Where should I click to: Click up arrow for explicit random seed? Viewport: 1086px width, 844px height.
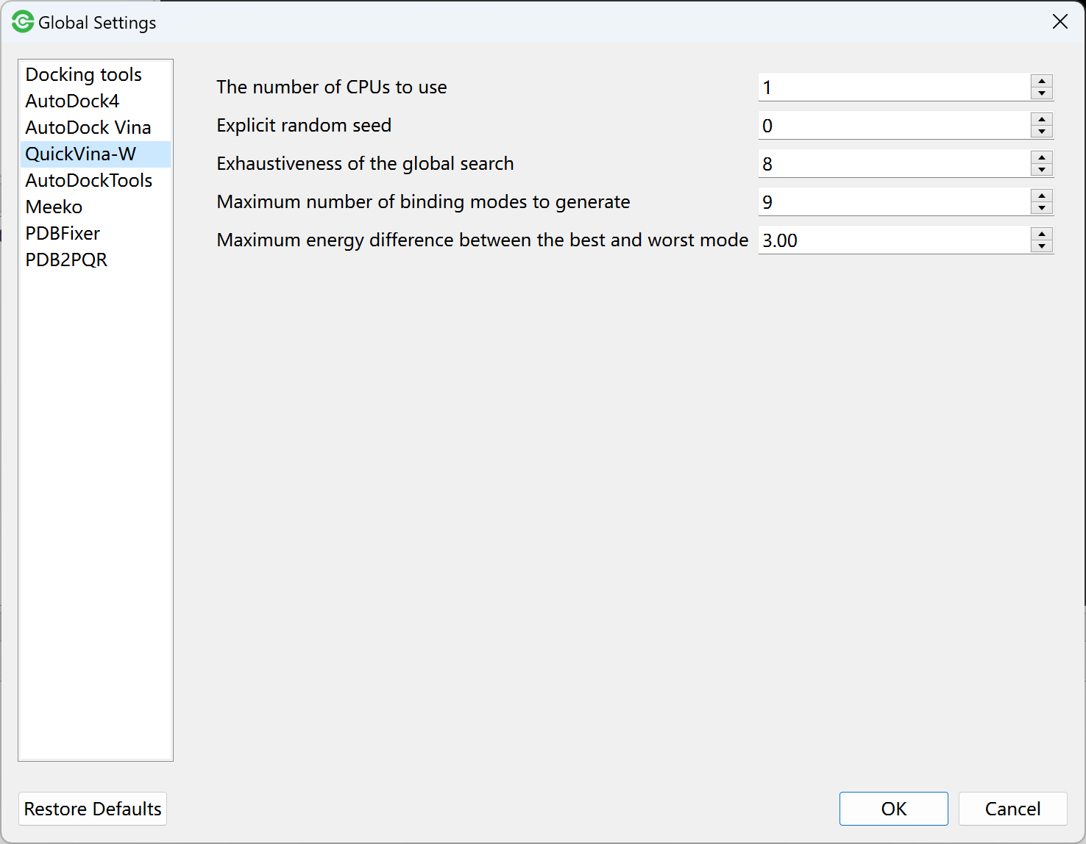click(x=1042, y=119)
